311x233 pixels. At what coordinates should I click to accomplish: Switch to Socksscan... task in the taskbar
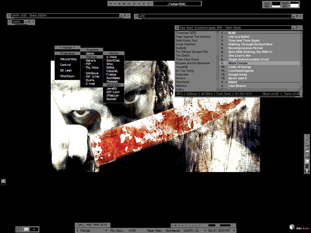tap(174, 231)
